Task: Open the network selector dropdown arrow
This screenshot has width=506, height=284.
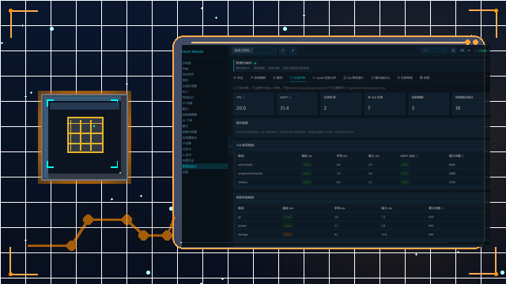Action: pos(273,50)
